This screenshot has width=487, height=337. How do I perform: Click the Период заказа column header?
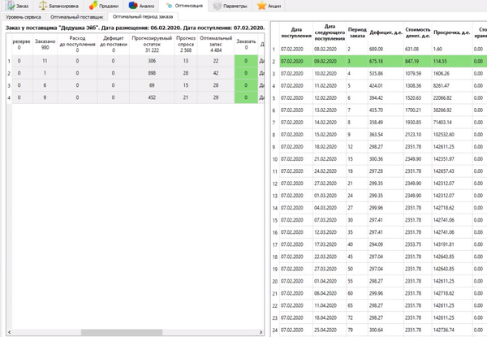357,32
